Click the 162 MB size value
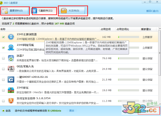 106,37
